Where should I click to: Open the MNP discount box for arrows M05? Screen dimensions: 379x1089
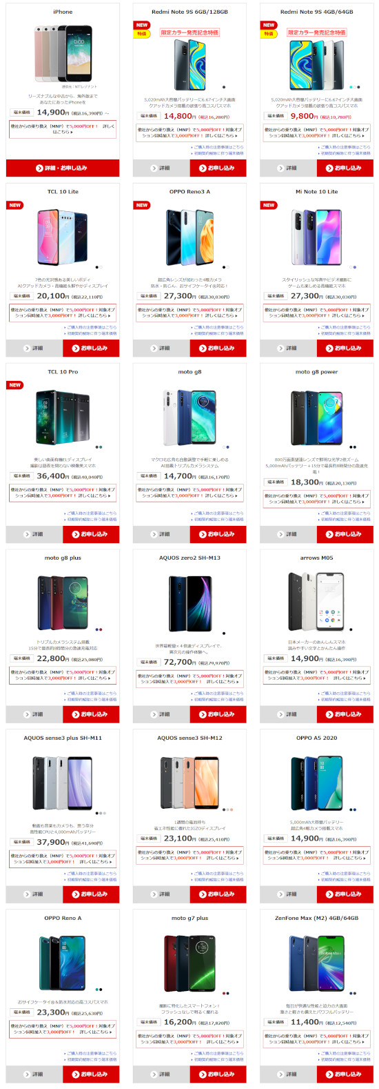click(317, 675)
